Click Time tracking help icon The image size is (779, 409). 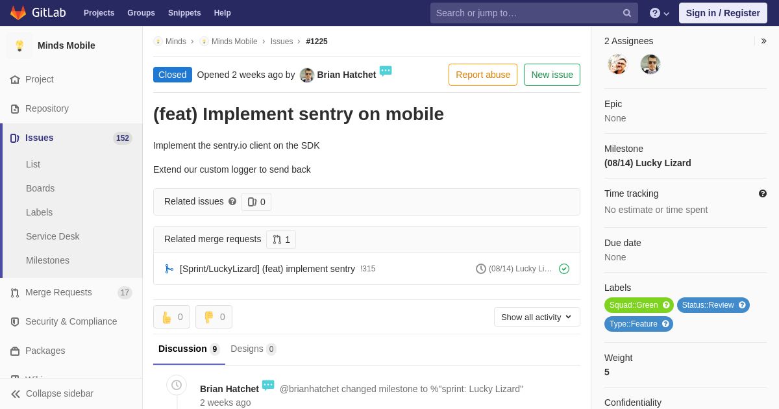pyautogui.click(x=763, y=193)
